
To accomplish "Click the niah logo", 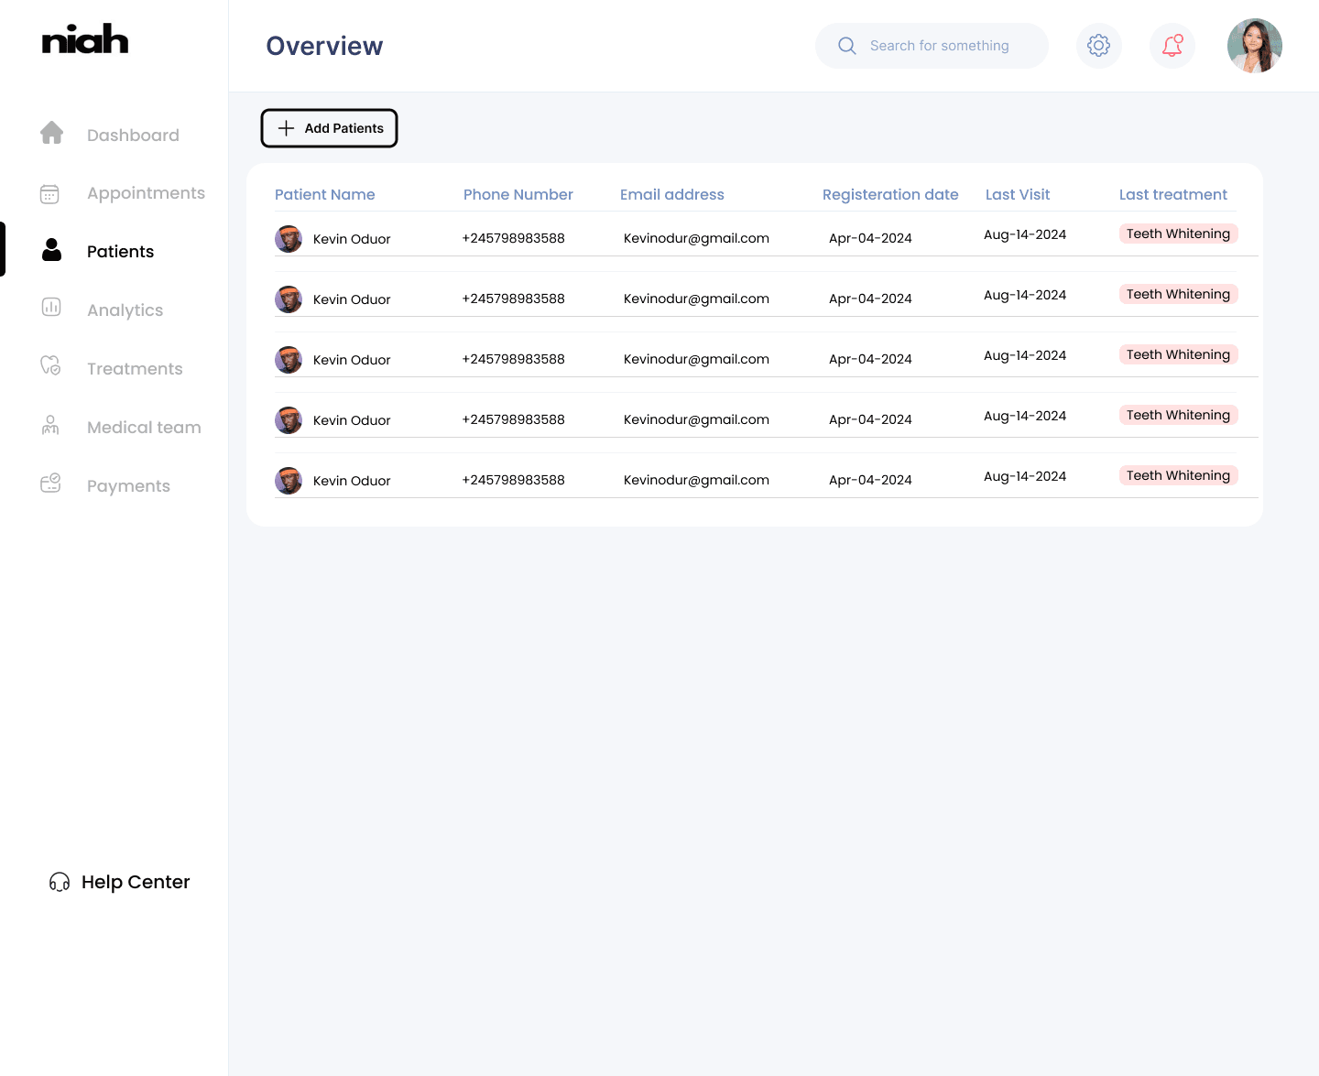I will [85, 39].
